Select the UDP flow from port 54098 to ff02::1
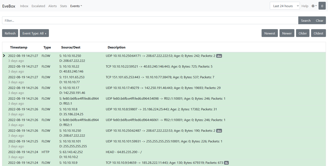The width and height of the screenshot is (328, 166). 164,101
